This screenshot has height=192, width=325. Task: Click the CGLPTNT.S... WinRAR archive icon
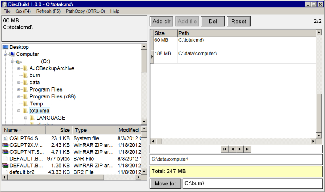click(5, 152)
